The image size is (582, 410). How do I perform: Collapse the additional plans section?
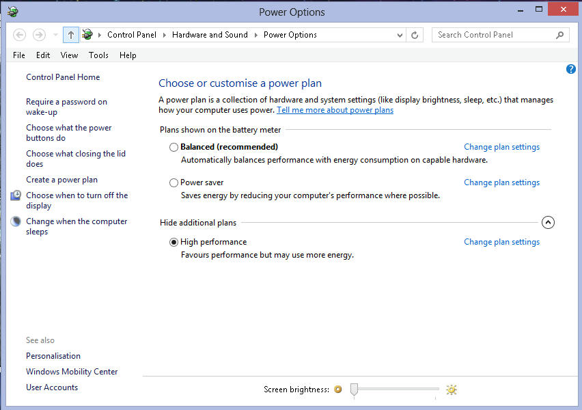click(x=548, y=223)
